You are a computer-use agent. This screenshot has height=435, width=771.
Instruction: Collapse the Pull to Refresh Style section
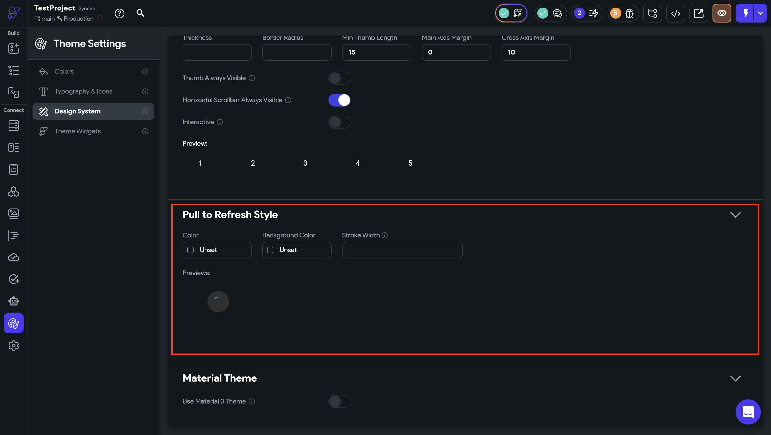tap(735, 215)
